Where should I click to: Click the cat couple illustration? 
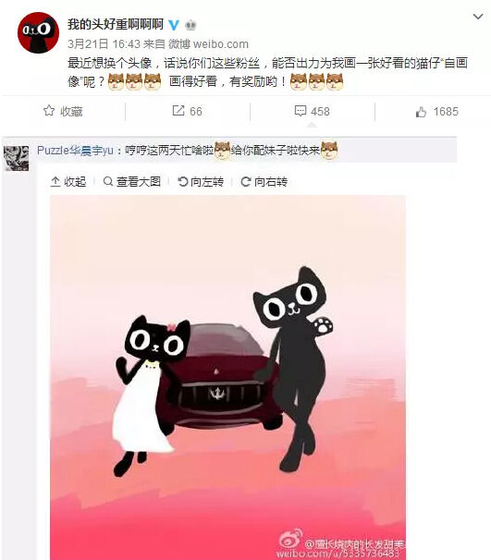[x=227, y=378]
